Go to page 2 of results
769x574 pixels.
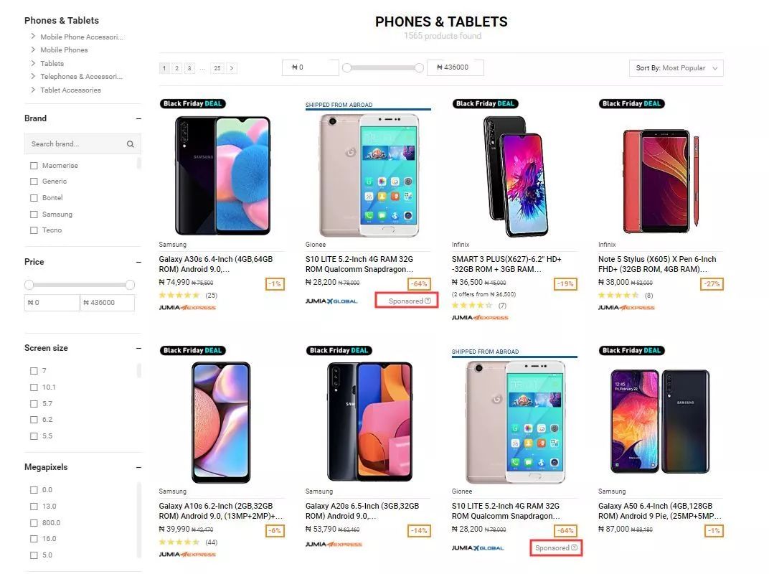pos(176,68)
